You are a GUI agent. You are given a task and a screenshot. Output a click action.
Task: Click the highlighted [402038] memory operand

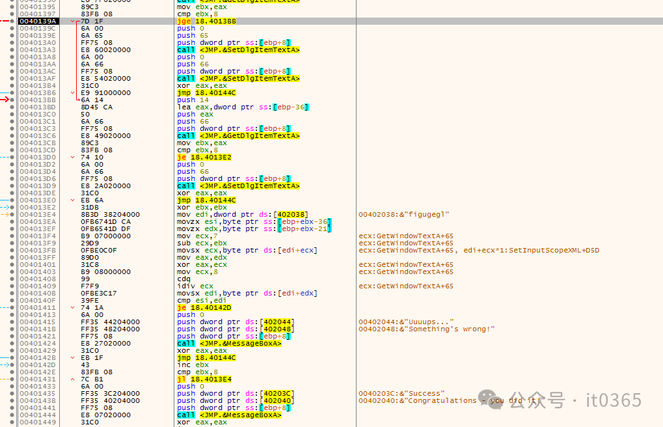(x=290, y=215)
